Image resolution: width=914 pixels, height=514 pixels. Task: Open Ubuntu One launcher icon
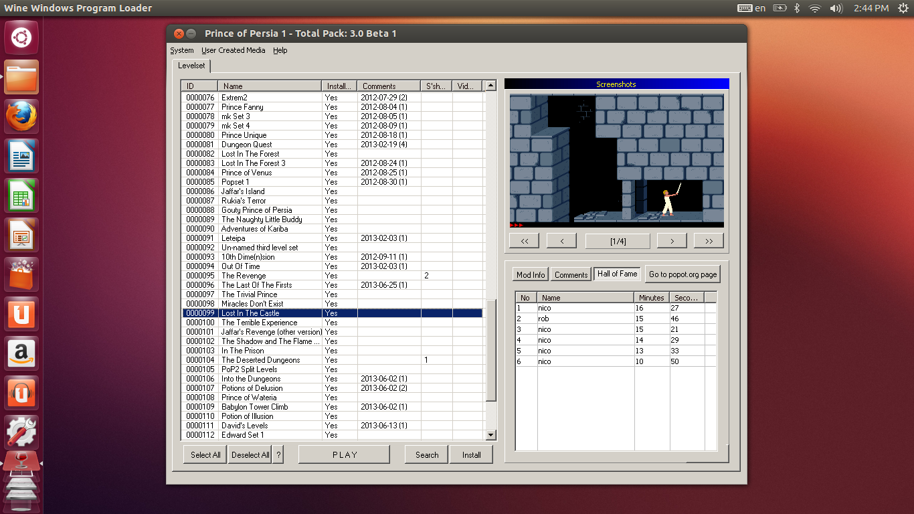click(21, 313)
